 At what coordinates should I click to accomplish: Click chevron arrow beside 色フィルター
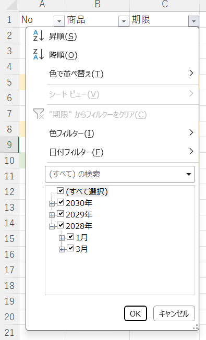(x=191, y=132)
